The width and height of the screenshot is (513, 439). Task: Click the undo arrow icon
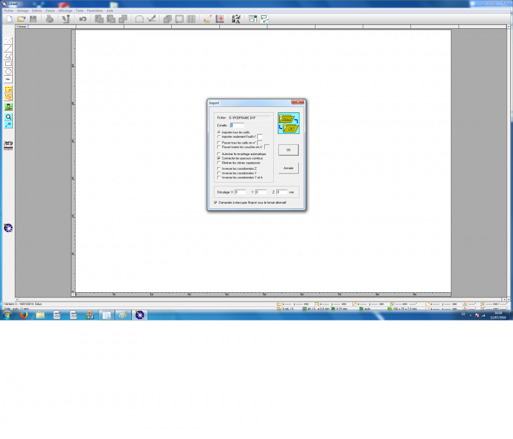[83, 19]
